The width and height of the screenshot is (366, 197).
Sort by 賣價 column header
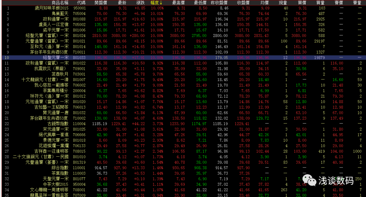coord(339,3)
